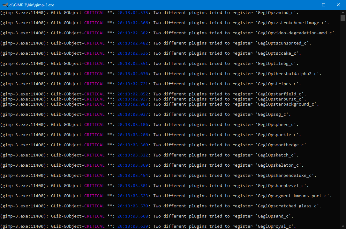Click the timestamp 20:13:03.300

click(x=132, y=145)
